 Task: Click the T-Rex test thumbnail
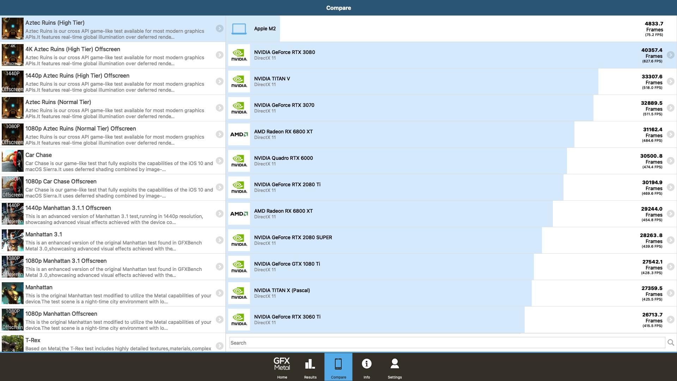tap(13, 343)
